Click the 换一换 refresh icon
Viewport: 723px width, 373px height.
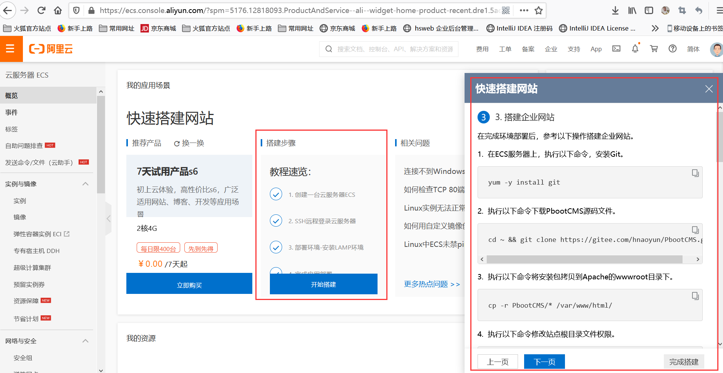177,144
